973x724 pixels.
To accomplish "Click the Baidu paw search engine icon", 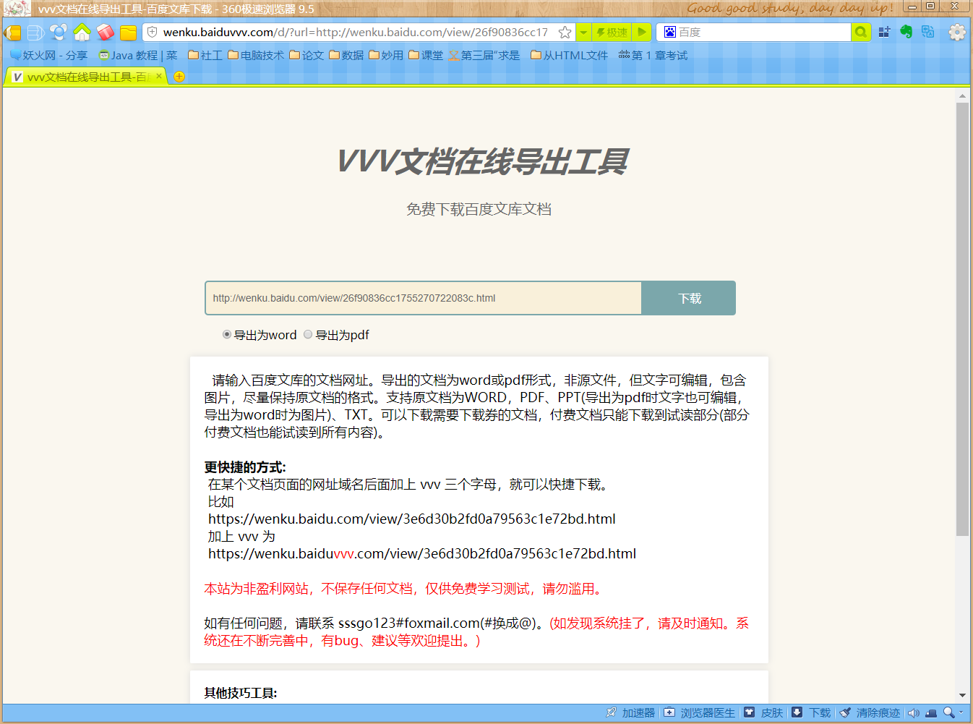I will pyautogui.click(x=669, y=33).
